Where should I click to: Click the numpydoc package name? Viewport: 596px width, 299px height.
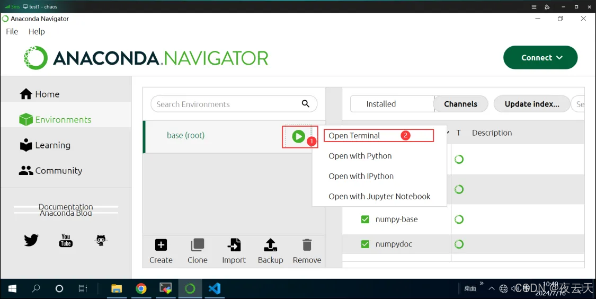tap(394, 244)
